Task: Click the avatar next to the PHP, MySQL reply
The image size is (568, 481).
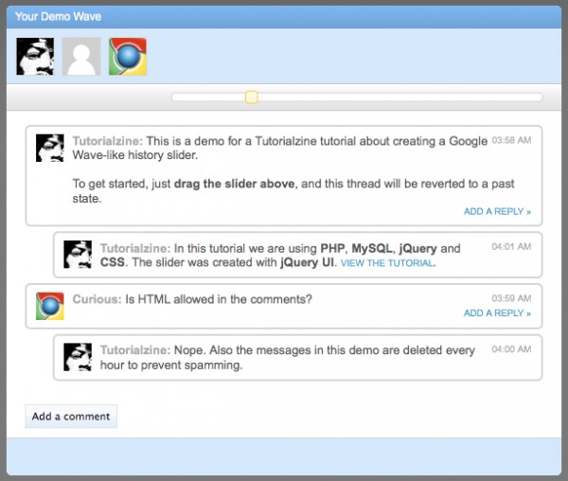Action: click(x=78, y=255)
